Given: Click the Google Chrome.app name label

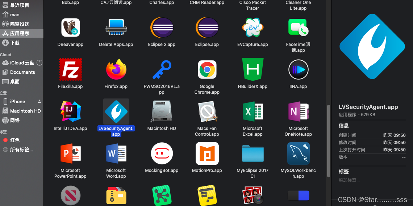Looking at the screenshot, I should tap(207, 89).
